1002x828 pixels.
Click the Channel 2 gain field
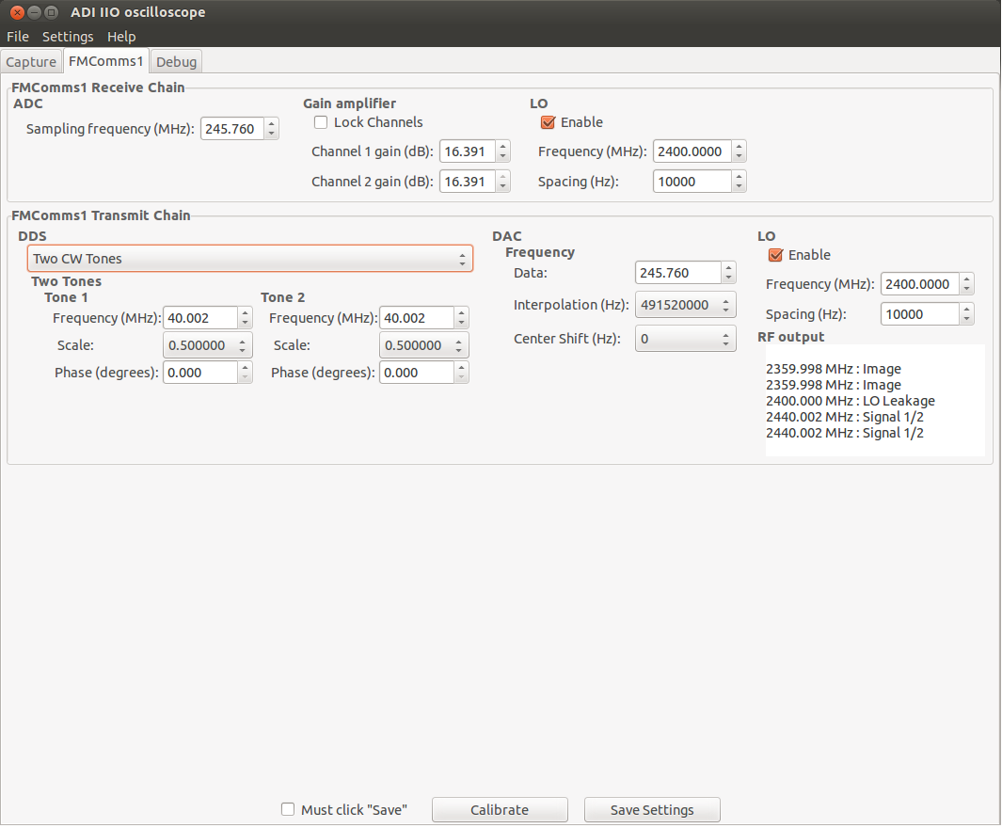[468, 182]
